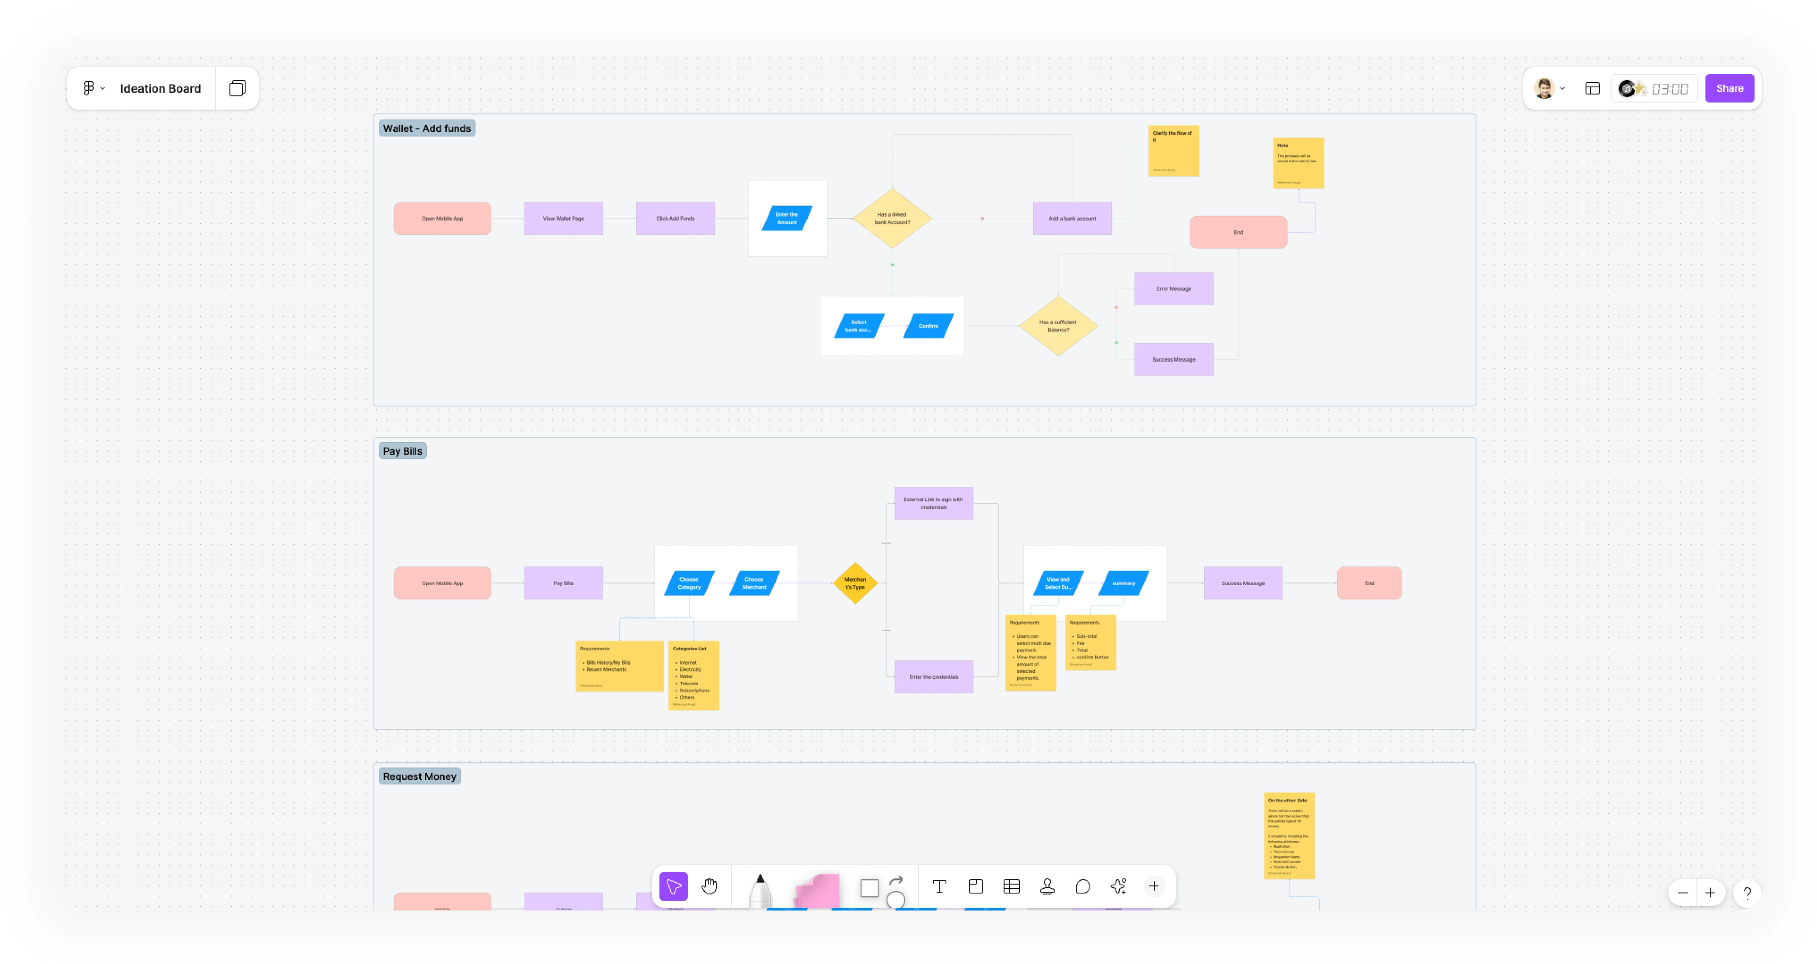Click the plus button for more tools
The width and height of the screenshot is (1817, 964).
click(1154, 886)
